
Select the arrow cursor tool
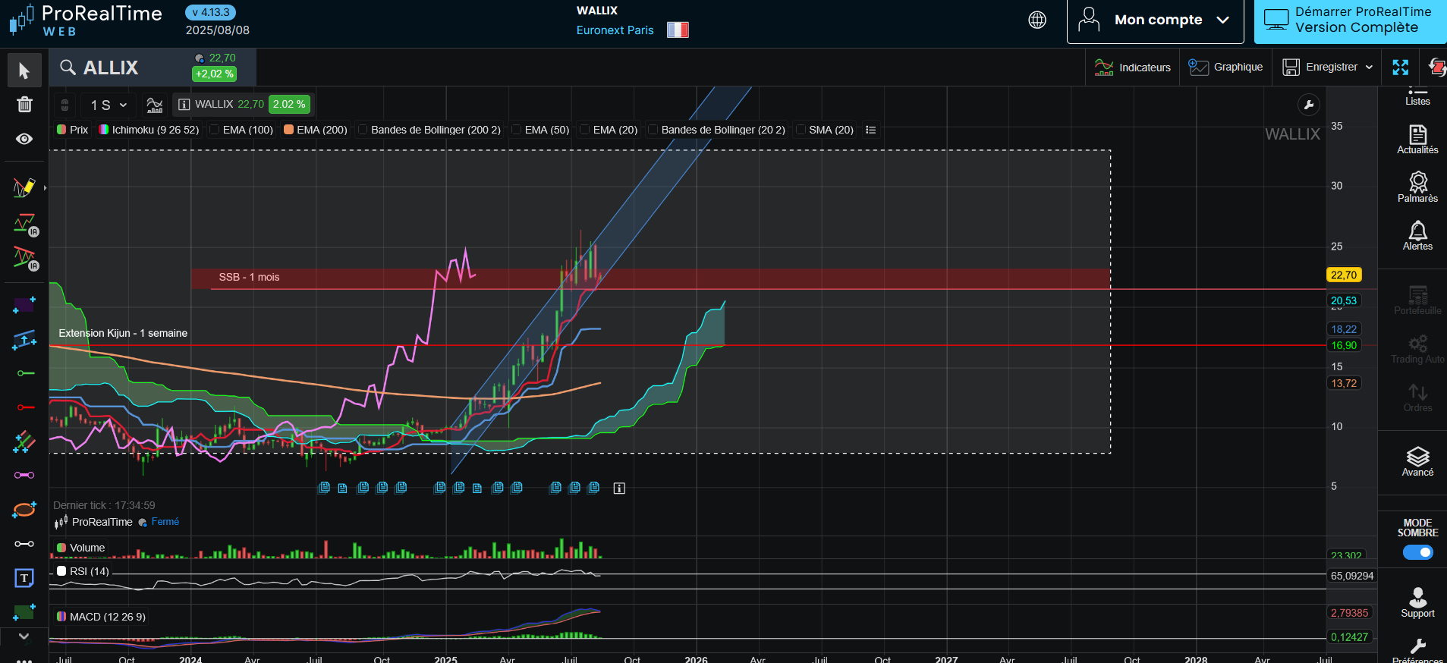point(24,71)
